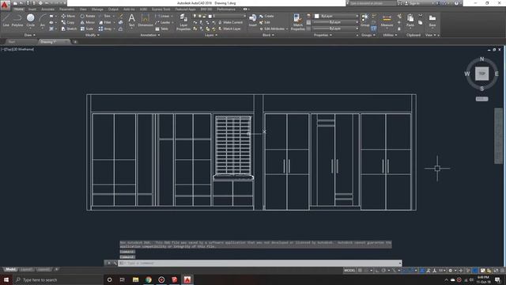
Task: Click the new drawing tab plus button
Action: pyautogui.click(x=75, y=42)
